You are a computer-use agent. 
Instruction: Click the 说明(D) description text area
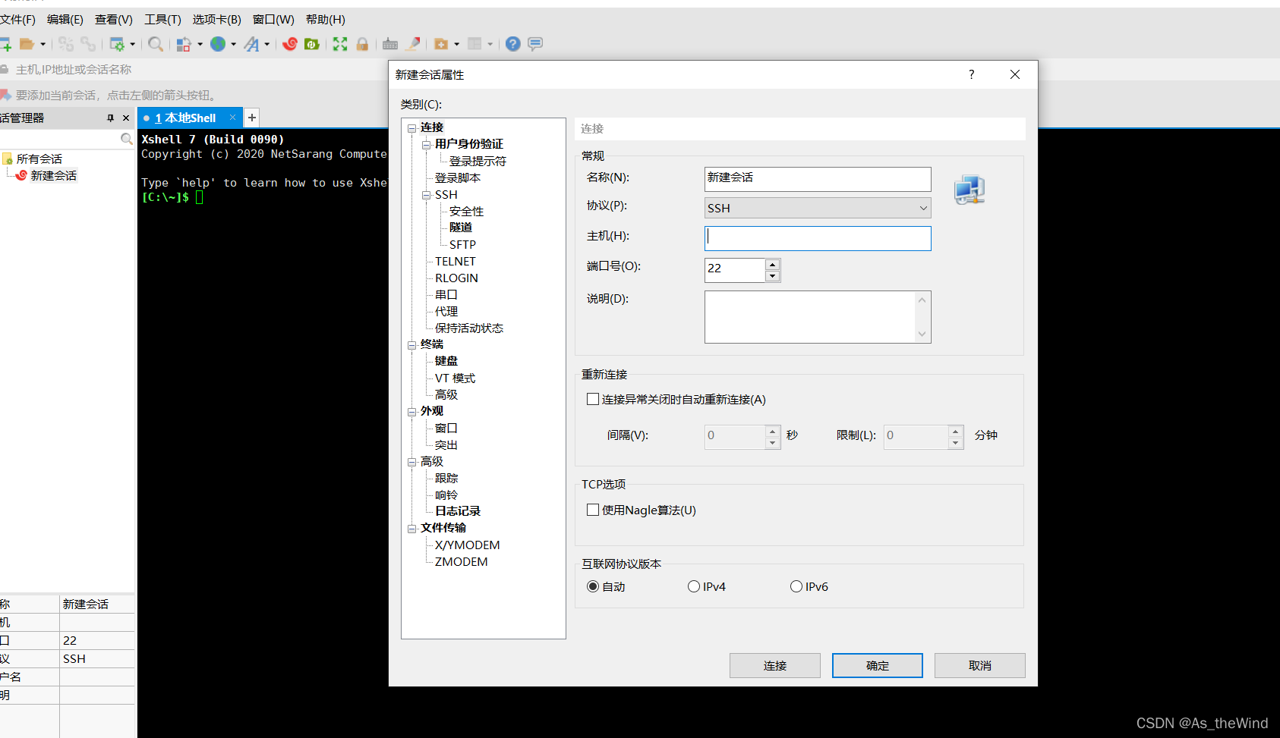(818, 317)
